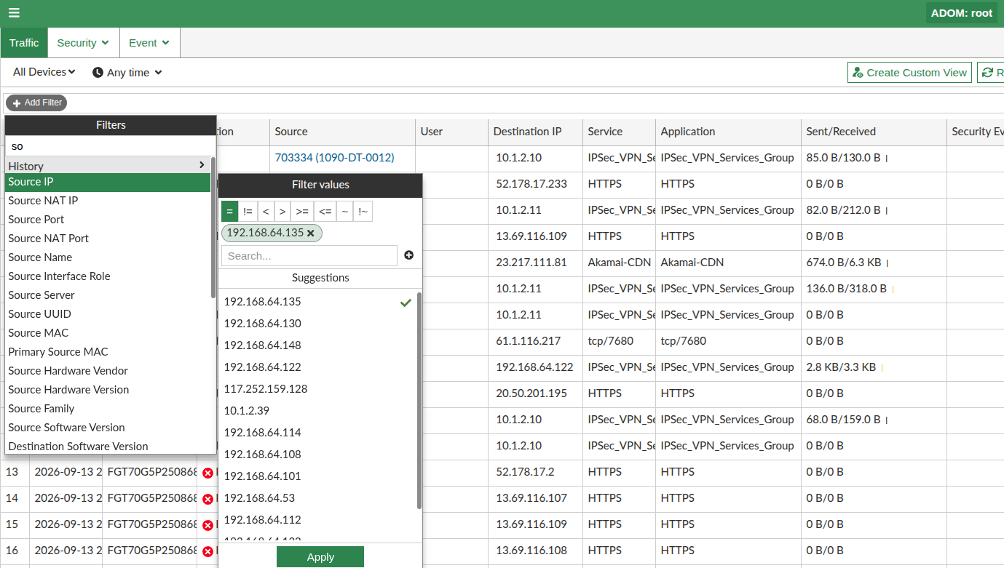Click the red status icon in row 15
The width and height of the screenshot is (1004, 568).
point(207,525)
